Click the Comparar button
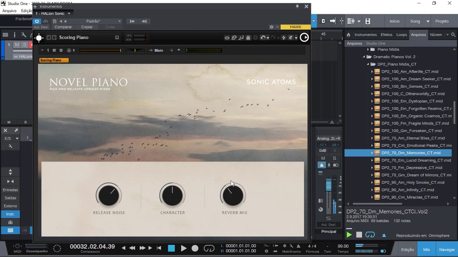 coord(63,27)
